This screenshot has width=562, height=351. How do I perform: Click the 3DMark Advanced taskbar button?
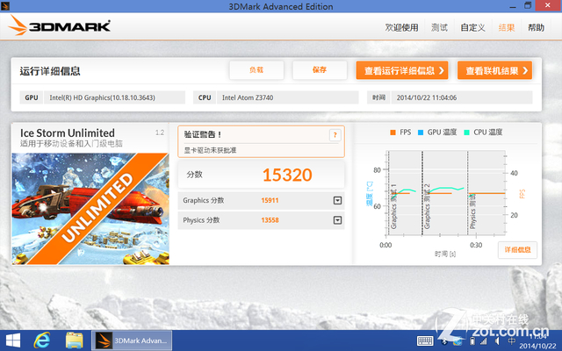pyautogui.click(x=132, y=340)
